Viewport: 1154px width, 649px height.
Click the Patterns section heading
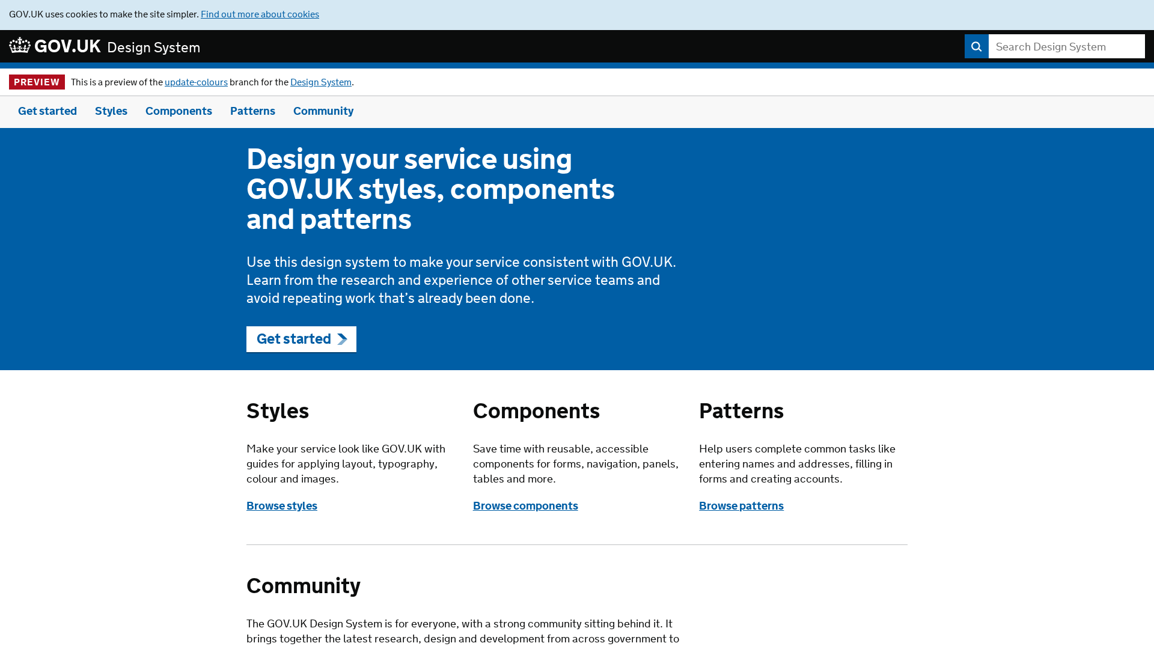pos(741,411)
